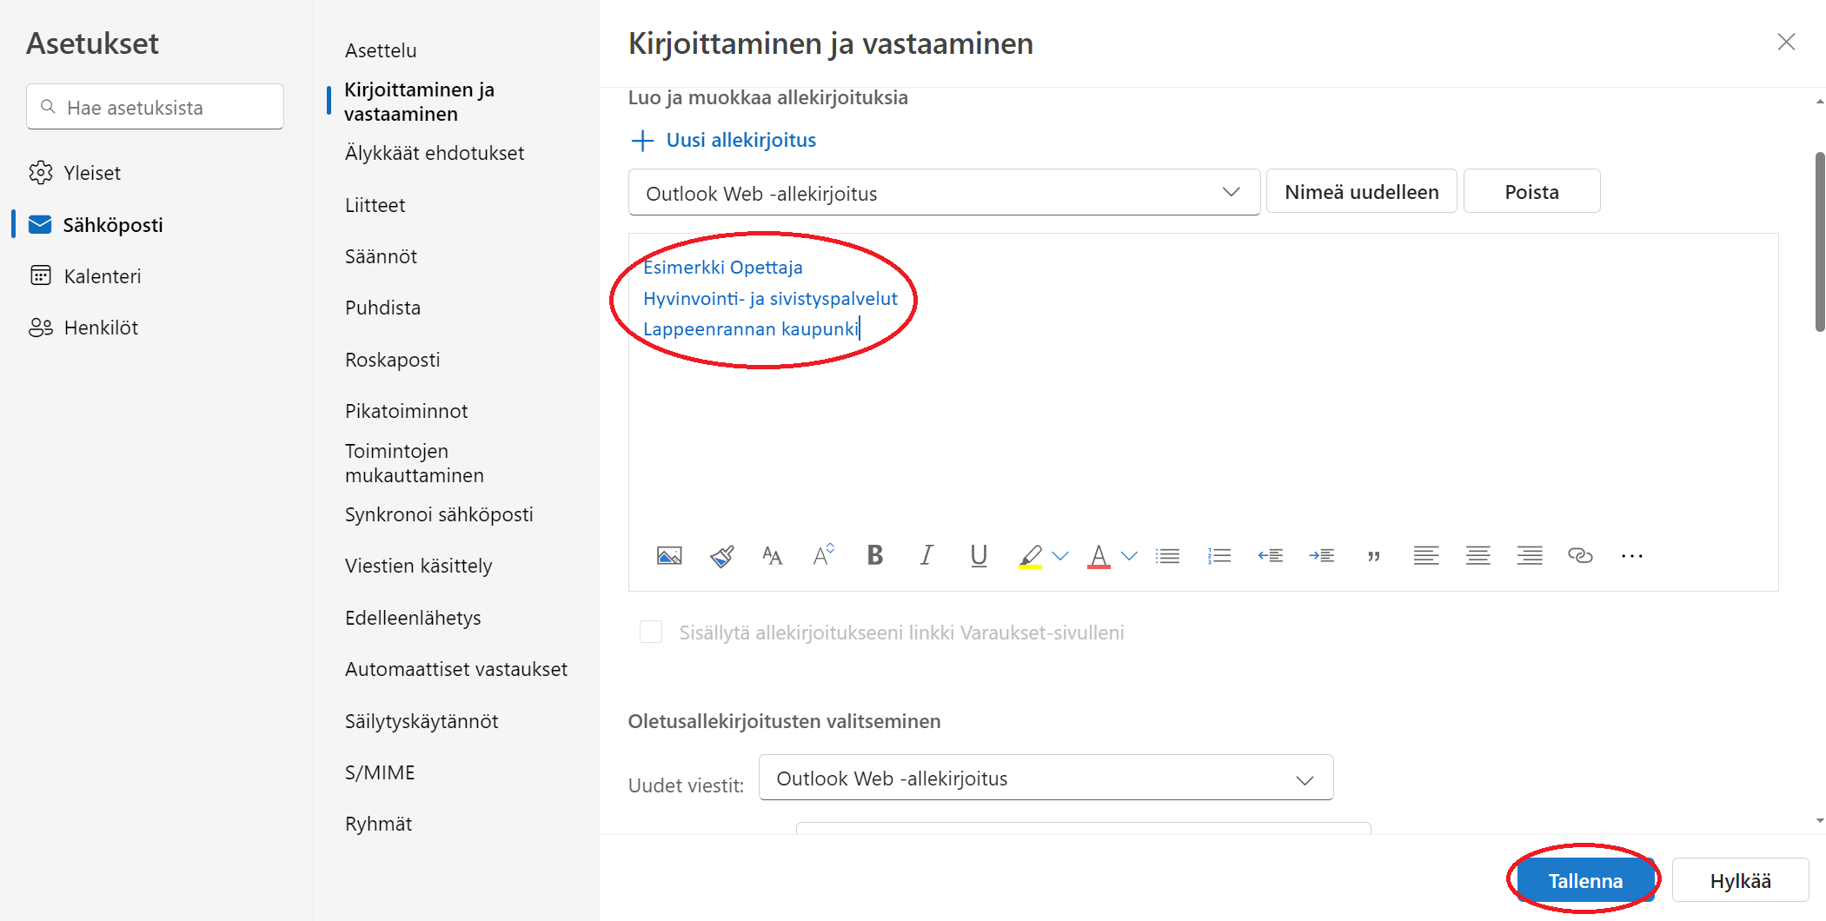
Task: Click the Nimeä uudelleen button
Action: pos(1361,191)
